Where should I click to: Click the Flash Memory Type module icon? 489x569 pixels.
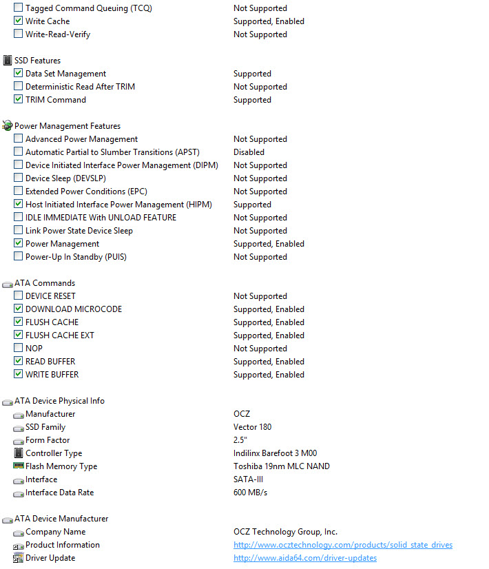click(19, 465)
